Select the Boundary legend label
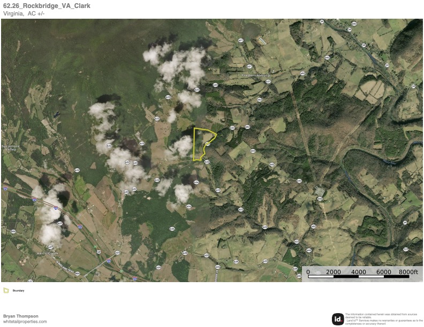The image size is (424, 327). pyautogui.click(x=18, y=291)
